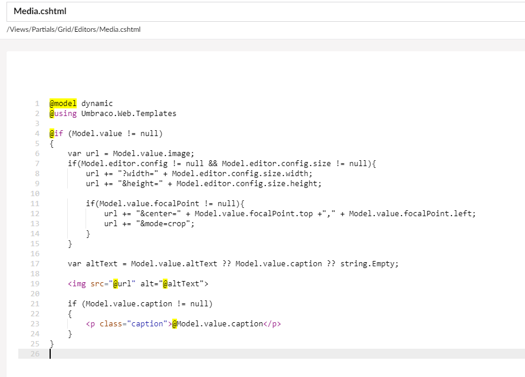Click '@using Umbraco.Web.Templates' line
The image size is (525, 377).
(x=113, y=114)
